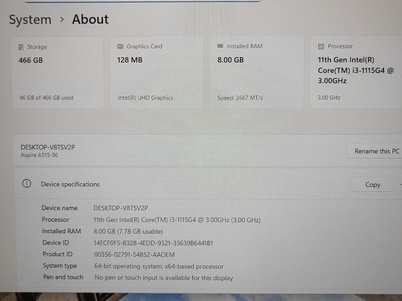Click the Graphics Card monitor icon
402x301 pixels.
(120, 47)
